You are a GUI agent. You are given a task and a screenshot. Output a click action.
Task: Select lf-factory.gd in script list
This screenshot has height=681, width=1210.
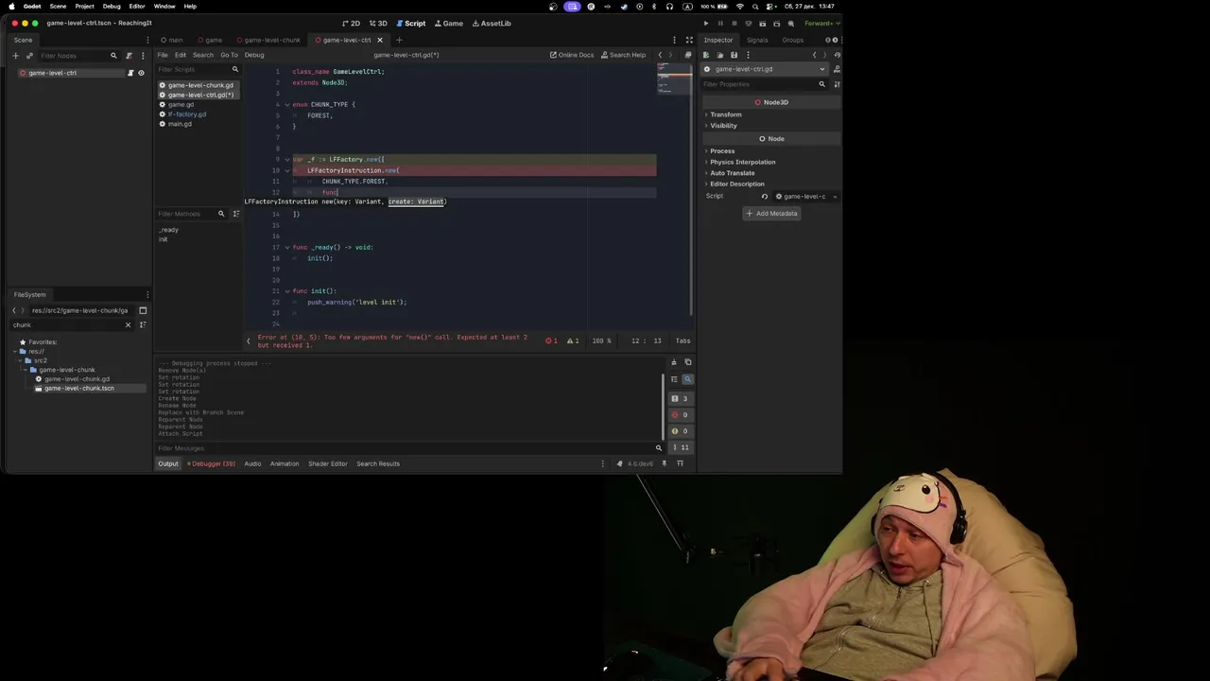click(x=186, y=114)
